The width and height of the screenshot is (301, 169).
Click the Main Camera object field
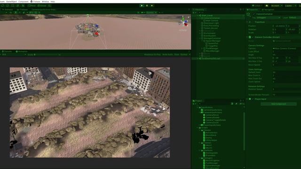point(287,48)
